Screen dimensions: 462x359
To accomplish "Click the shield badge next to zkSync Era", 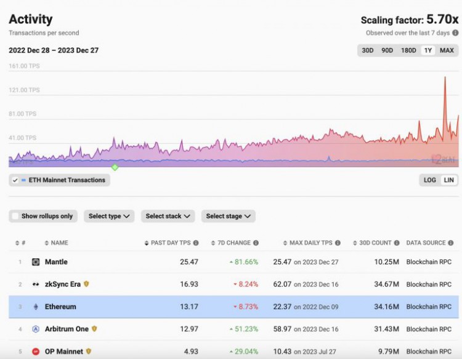I will click(x=86, y=284).
